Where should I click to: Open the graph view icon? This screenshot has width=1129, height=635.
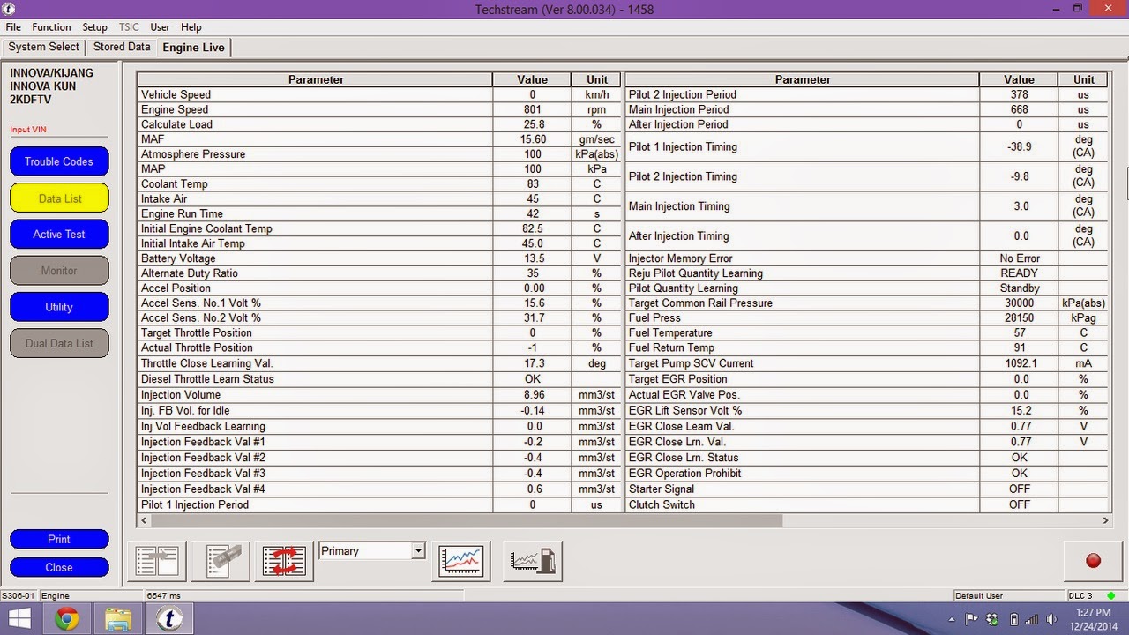[x=462, y=560]
